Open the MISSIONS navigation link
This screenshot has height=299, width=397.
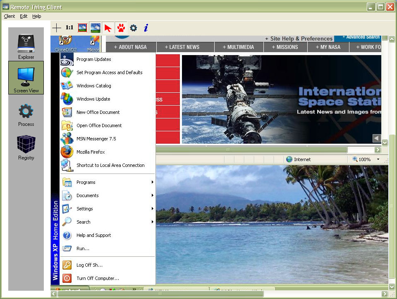pos(285,47)
